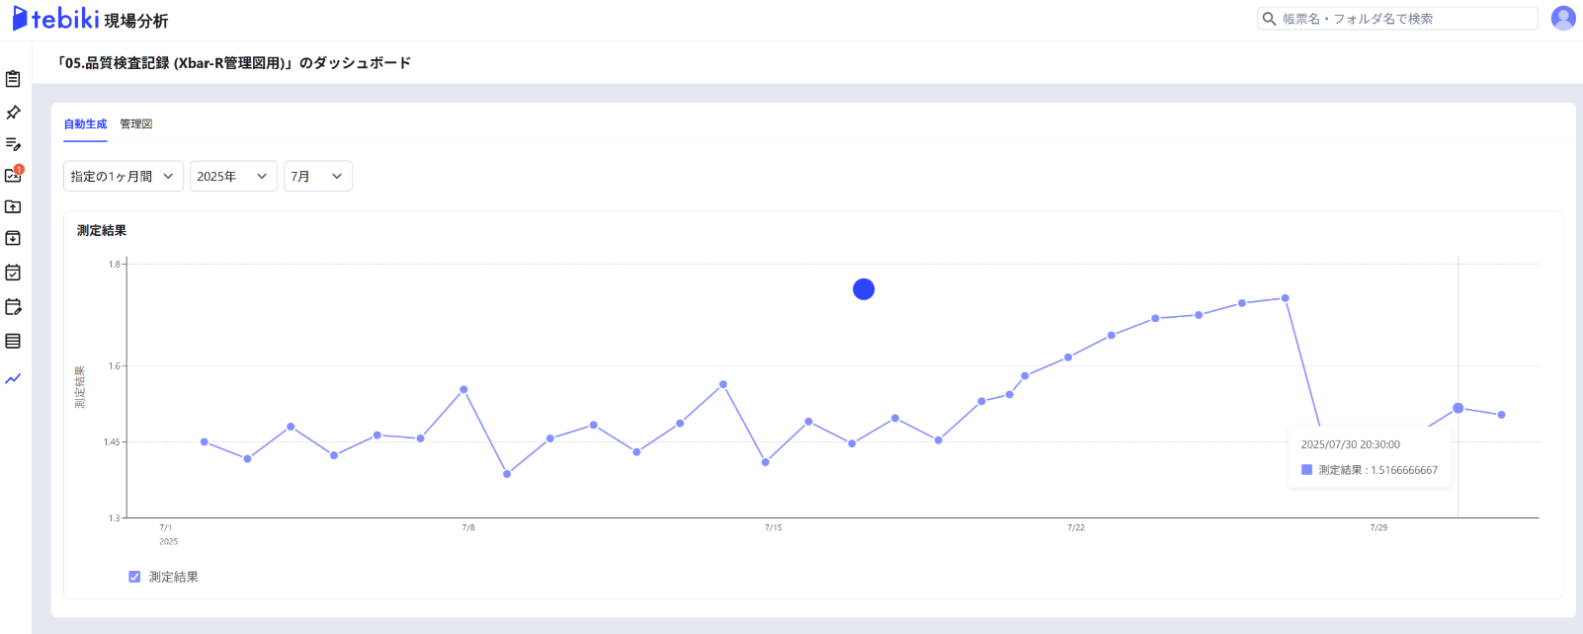This screenshot has height=634, width=1583.
Task: Open the calendar edit icon in sidebar
Action: pos(13,307)
